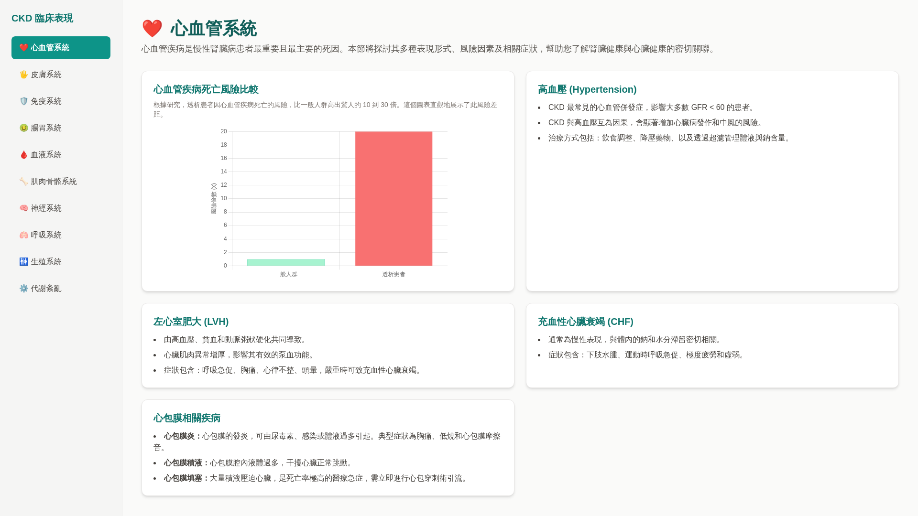The image size is (918, 516).
Task: Click the 左心室肥大 (LVH) card title
Action: point(191,322)
